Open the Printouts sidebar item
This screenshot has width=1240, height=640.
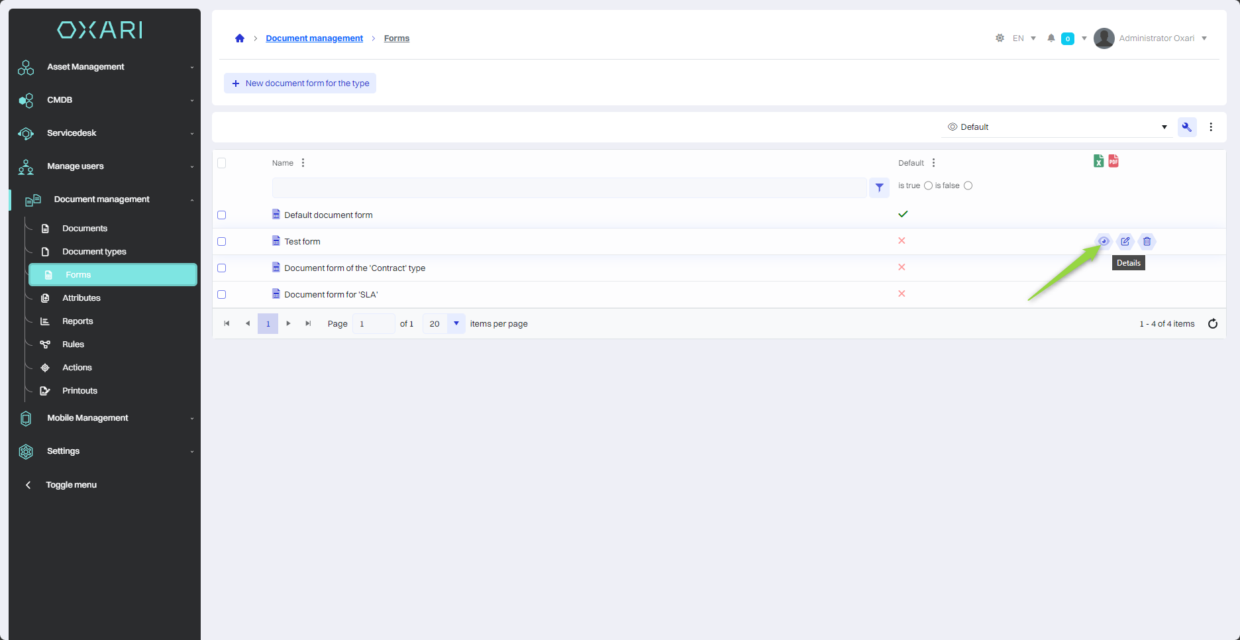click(79, 391)
